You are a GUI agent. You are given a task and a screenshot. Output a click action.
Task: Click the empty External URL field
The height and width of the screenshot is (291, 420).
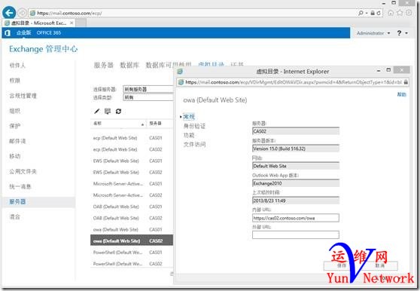[x=296, y=235]
